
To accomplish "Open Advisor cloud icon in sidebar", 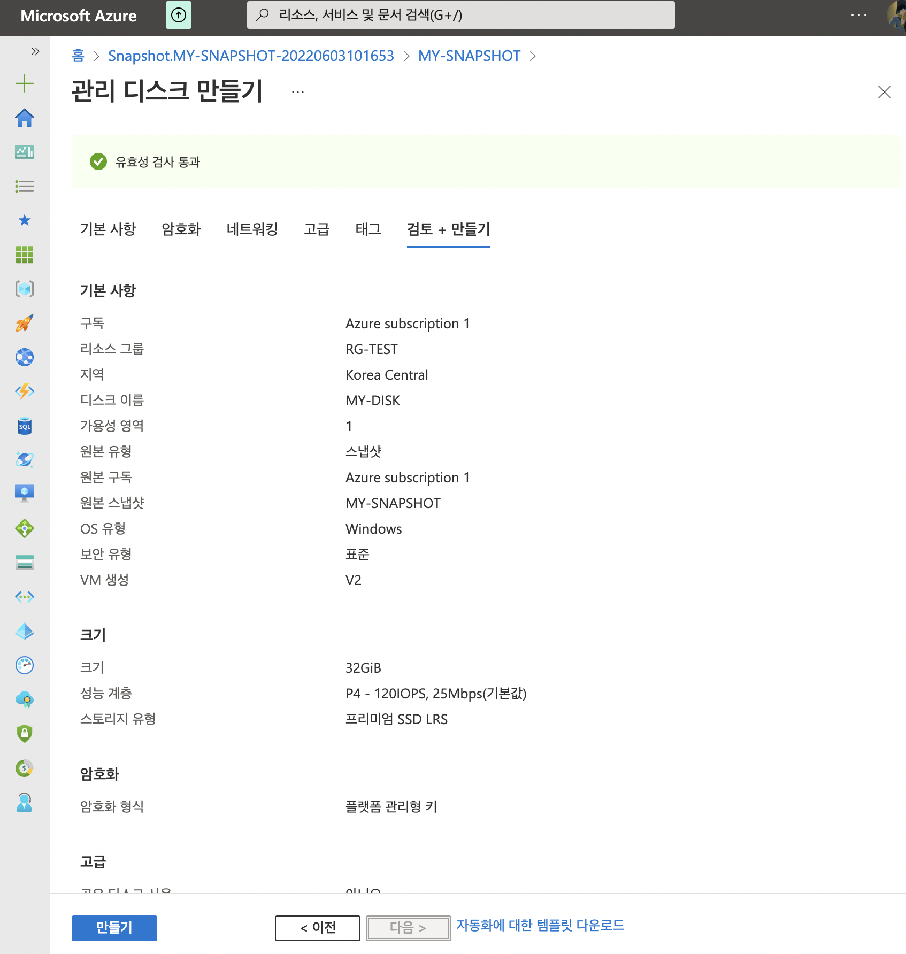I will coord(25,699).
